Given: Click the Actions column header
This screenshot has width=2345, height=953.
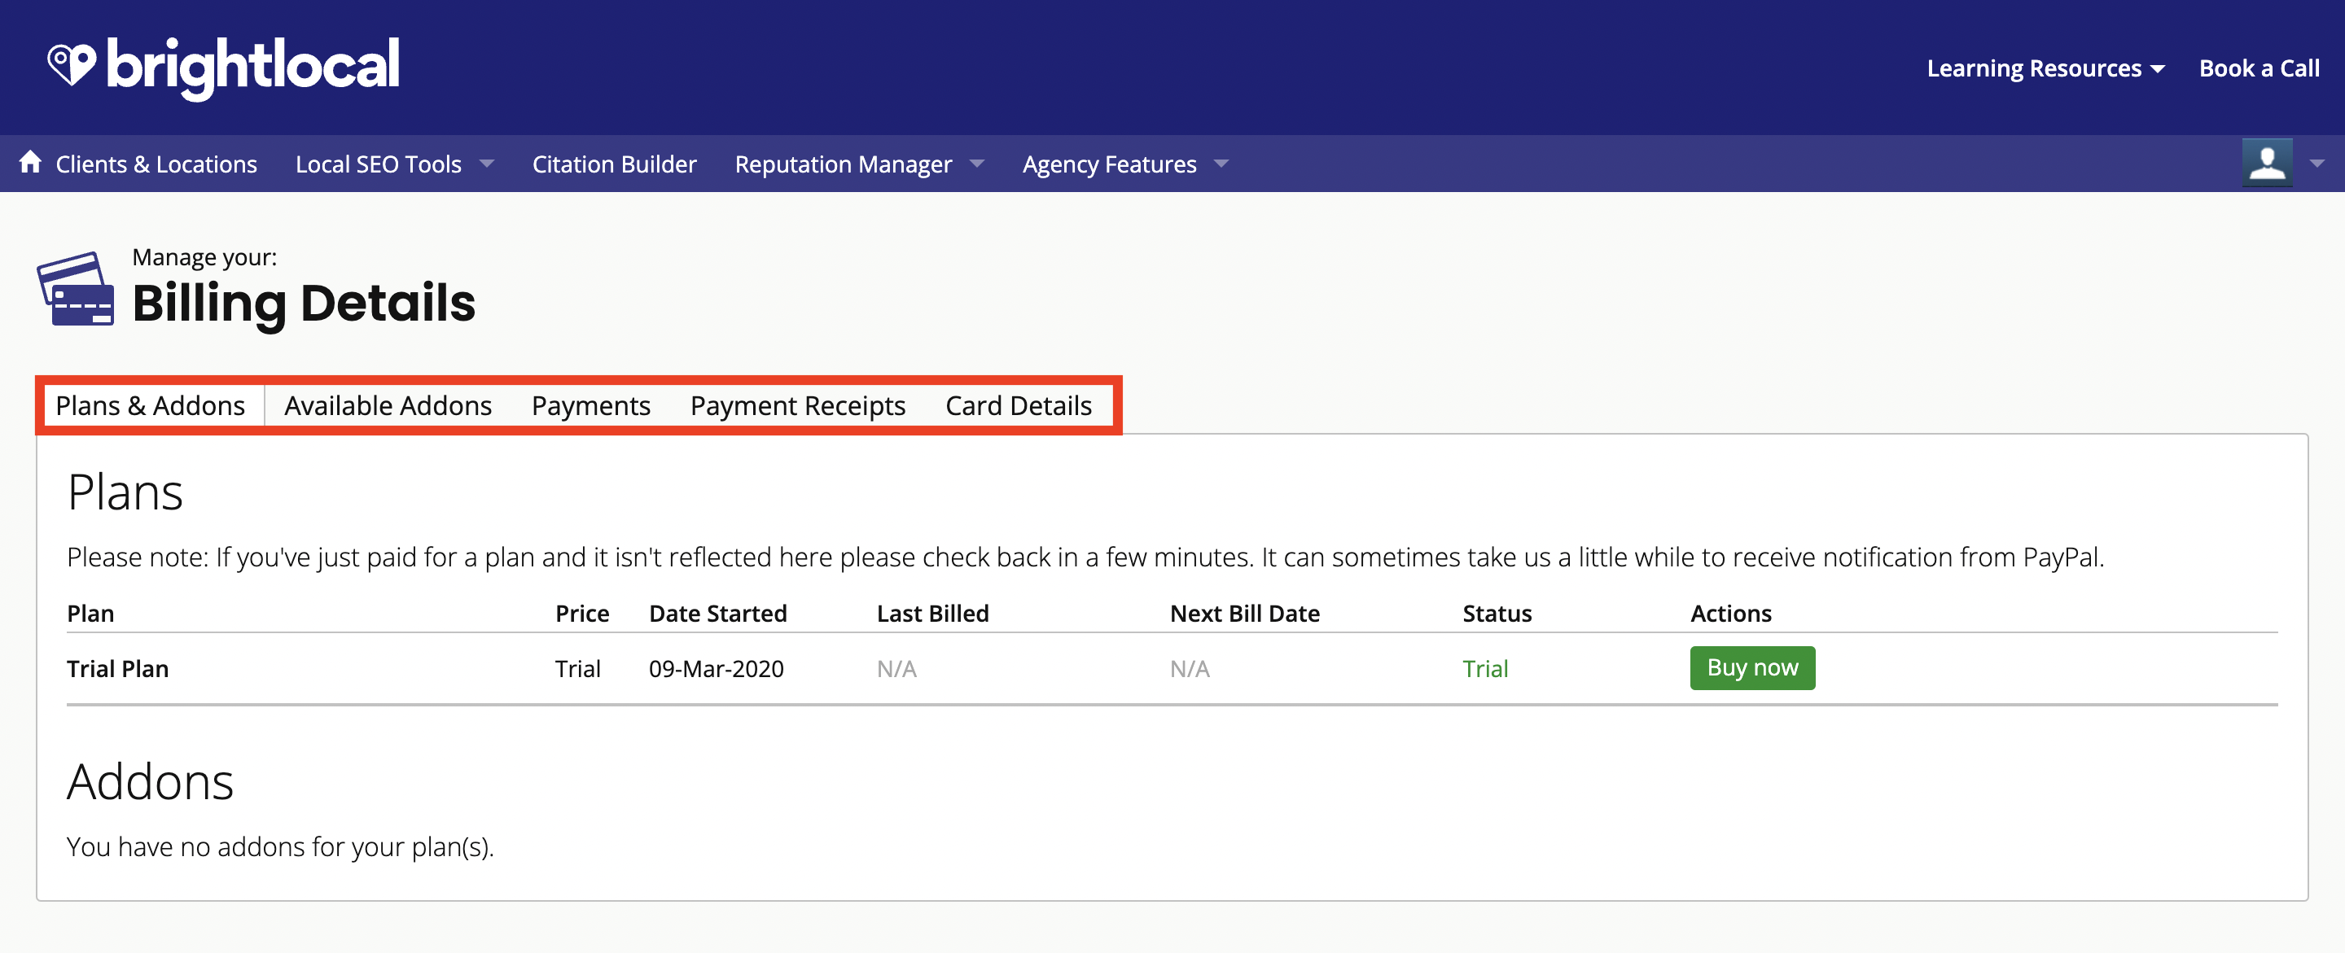Looking at the screenshot, I should [x=1730, y=614].
